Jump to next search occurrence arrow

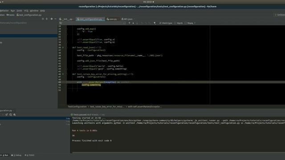(x=133, y=23)
